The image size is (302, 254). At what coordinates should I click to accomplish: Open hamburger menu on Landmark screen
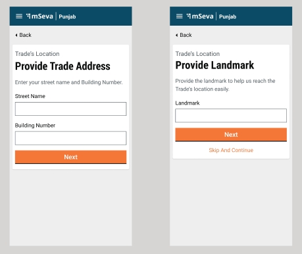pos(180,16)
